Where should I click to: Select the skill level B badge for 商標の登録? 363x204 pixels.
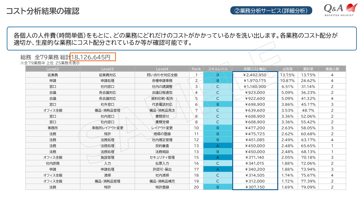click(218, 133)
